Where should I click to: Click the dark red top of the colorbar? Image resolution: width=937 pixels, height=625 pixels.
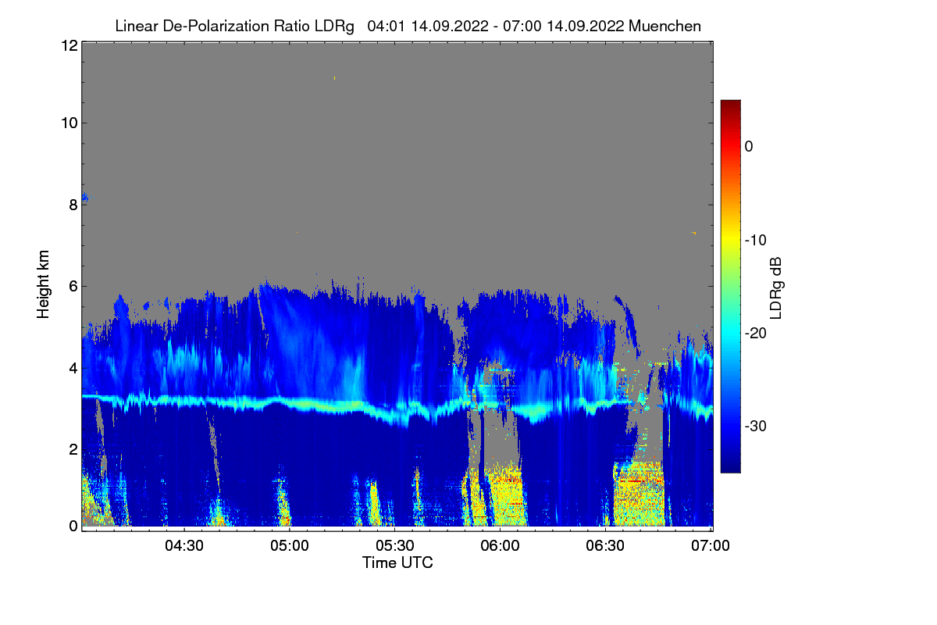[x=730, y=106]
